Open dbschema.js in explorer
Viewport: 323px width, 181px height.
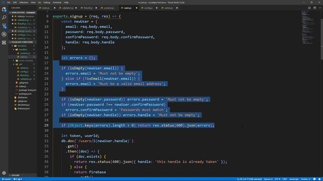click(22, 105)
